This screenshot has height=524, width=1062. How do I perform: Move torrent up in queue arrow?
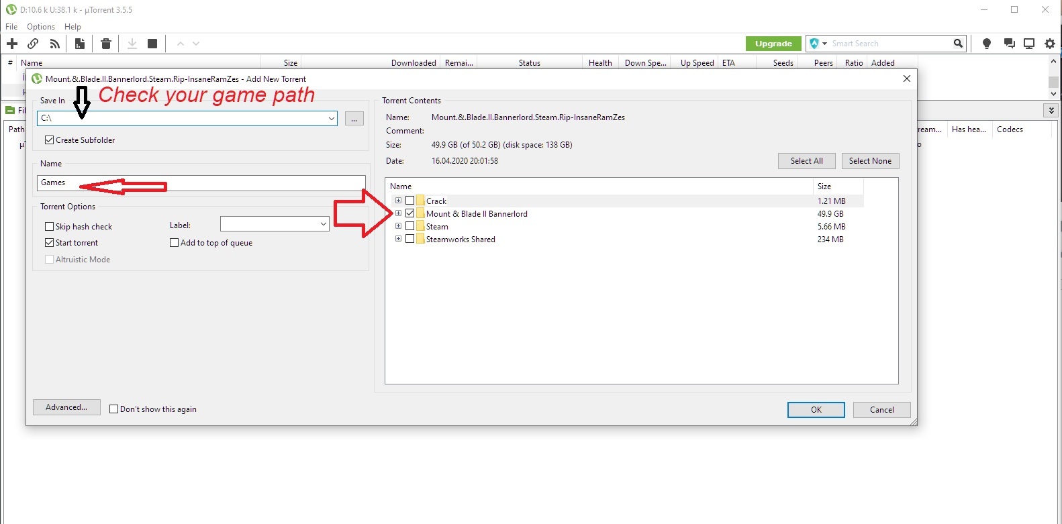coord(180,44)
